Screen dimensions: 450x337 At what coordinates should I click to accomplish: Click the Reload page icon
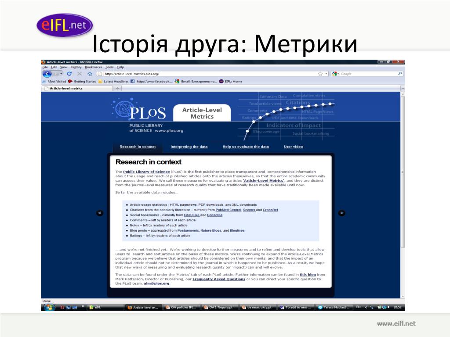(69, 74)
